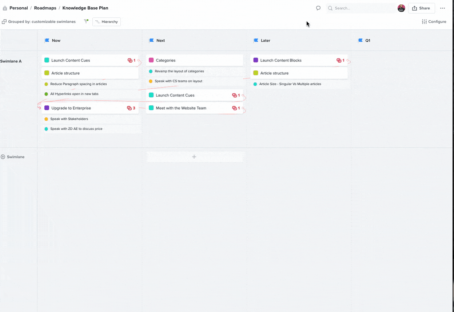
Task: Click purple swatch on Launch Content Blocks
Action: pos(256,60)
